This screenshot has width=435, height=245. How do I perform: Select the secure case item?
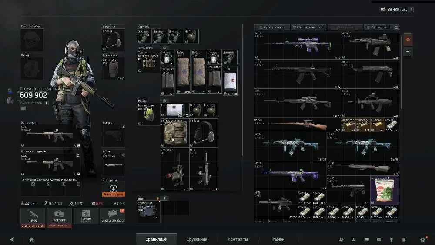[148, 212]
